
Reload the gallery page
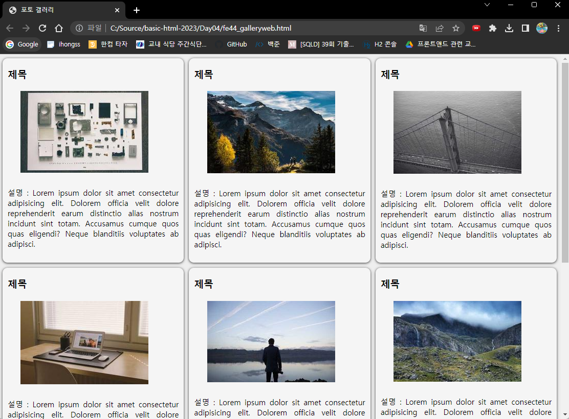point(42,28)
